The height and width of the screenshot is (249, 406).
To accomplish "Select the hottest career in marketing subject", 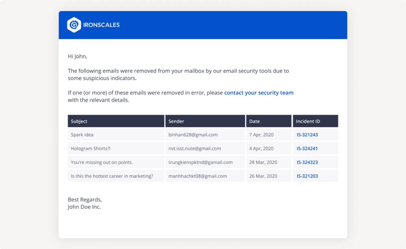I will [116, 176].
